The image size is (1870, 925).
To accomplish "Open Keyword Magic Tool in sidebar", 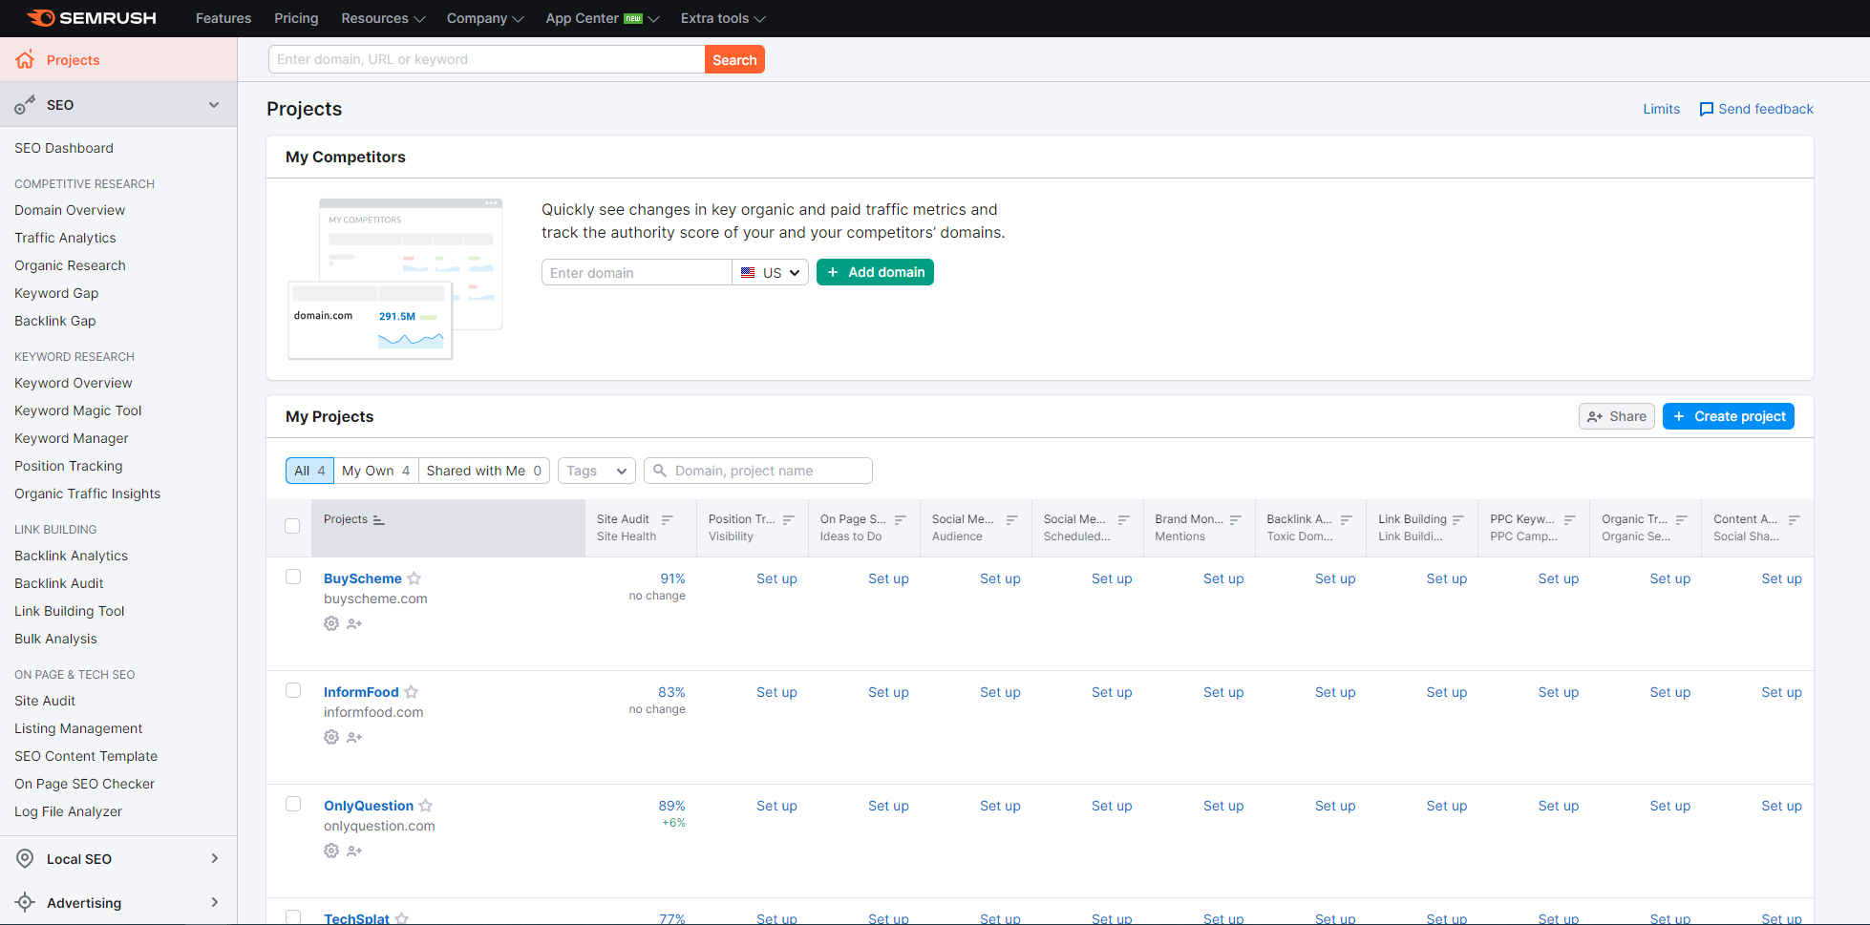I will [78, 410].
